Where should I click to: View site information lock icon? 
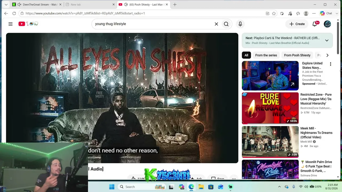pos(22,13)
